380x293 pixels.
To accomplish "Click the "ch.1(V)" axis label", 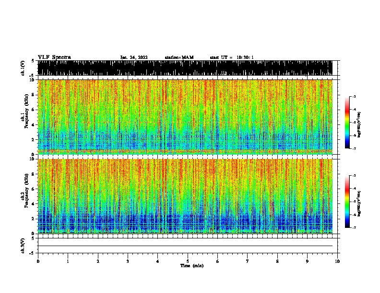I will [x=23, y=68].
